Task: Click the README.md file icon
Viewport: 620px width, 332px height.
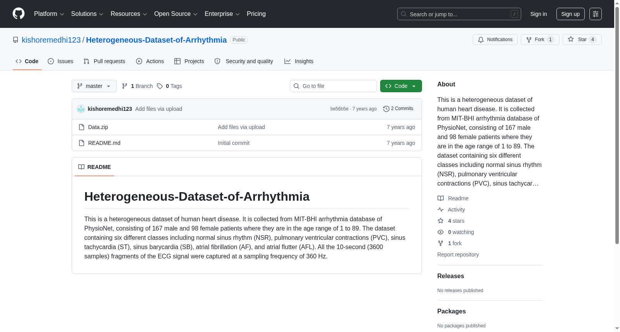Action: (81, 143)
